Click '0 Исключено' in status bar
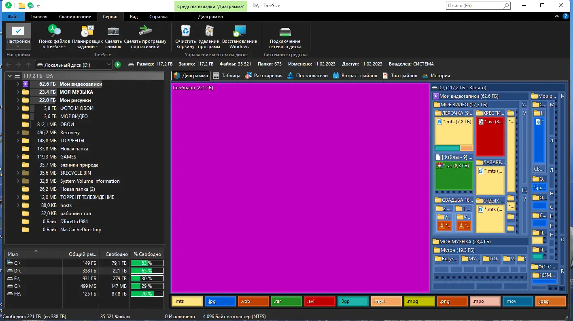 point(180,317)
